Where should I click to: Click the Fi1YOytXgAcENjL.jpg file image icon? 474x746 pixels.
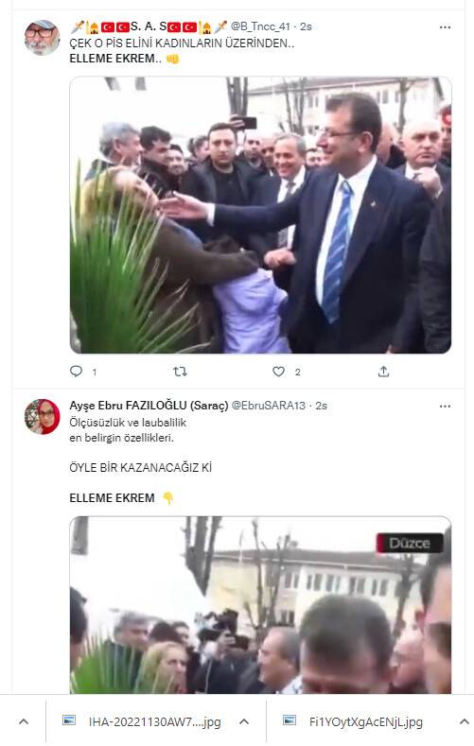(x=290, y=720)
